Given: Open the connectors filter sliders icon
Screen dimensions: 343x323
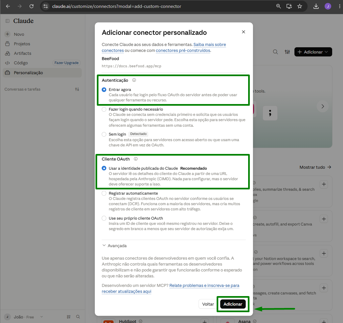Looking at the screenshot, I should point(287,52).
